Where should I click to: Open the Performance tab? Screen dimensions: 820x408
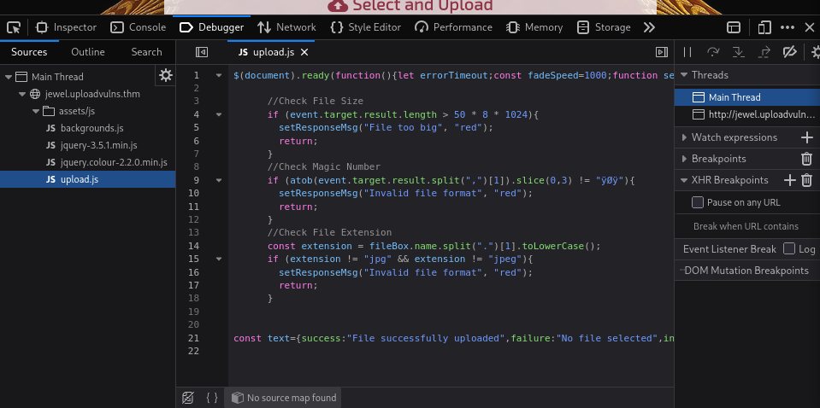tap(453, 27)
